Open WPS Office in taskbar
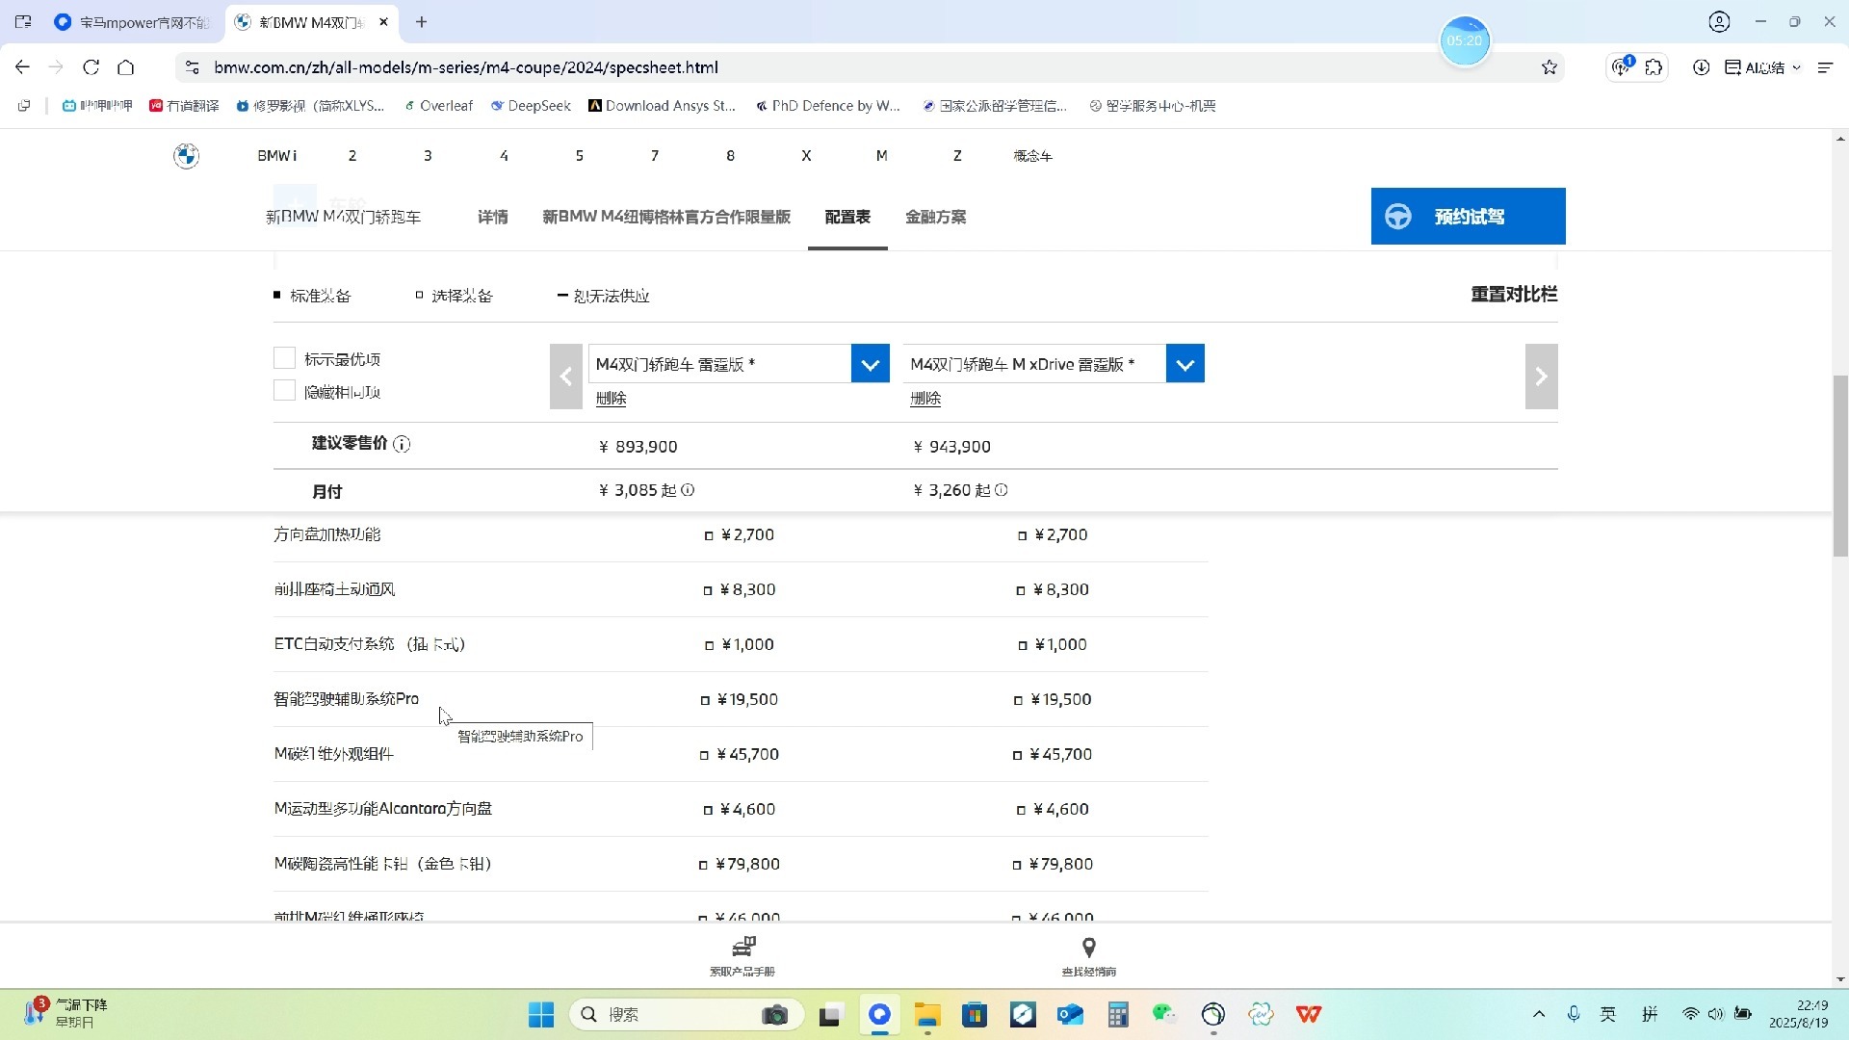Viewport: 1849px width, 1040px height. point(1309,1014)
